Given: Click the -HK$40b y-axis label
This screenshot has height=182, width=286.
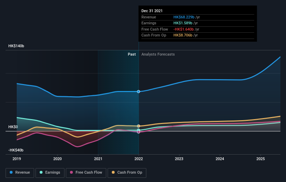Looking at the screenshot, I should pyautogui.click(x=16, y=150).
